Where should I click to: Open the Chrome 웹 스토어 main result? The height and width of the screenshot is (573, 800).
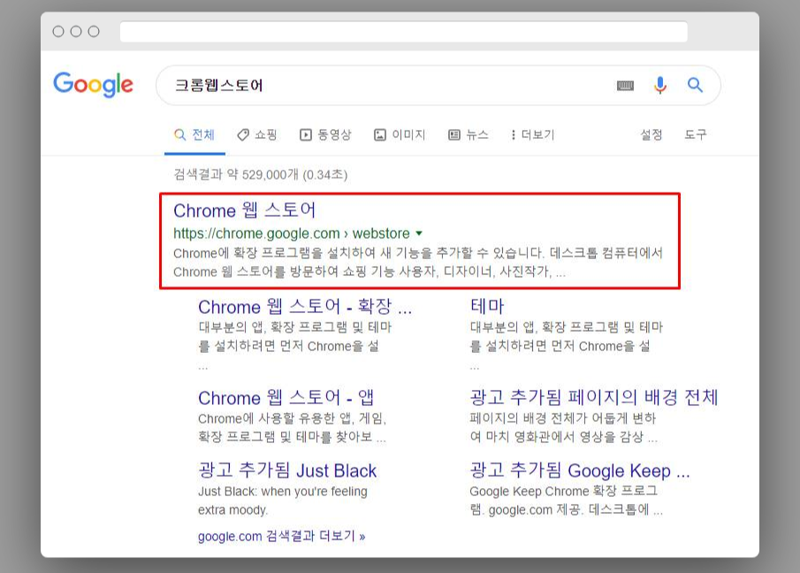245,210
